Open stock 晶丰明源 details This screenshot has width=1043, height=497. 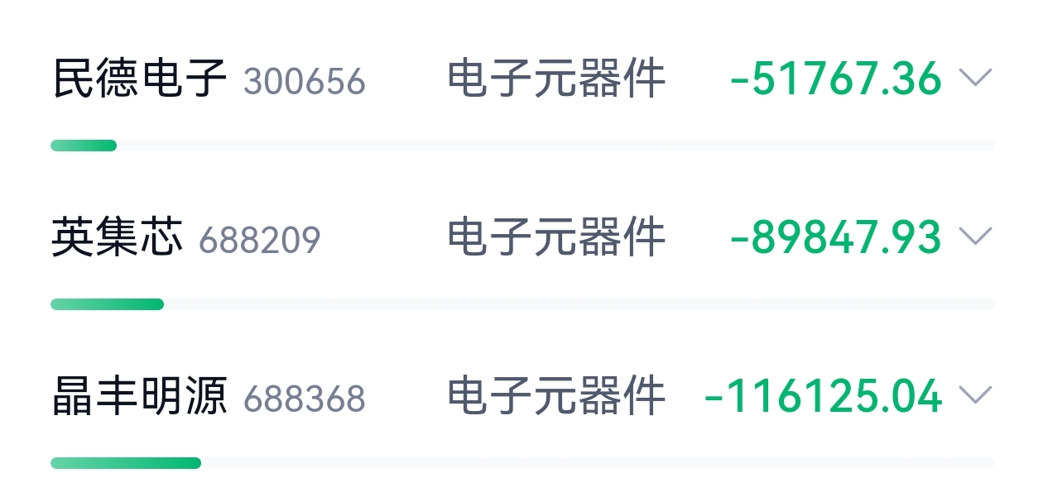coord(140,397)
